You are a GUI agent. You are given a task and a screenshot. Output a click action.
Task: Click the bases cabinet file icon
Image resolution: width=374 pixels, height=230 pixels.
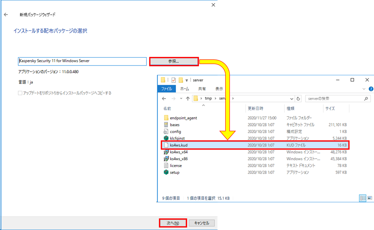(166, 125)
